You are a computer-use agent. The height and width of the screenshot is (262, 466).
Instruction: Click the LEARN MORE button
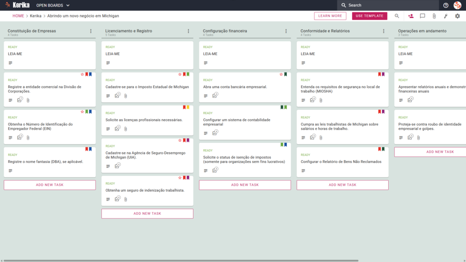point(330,16)
